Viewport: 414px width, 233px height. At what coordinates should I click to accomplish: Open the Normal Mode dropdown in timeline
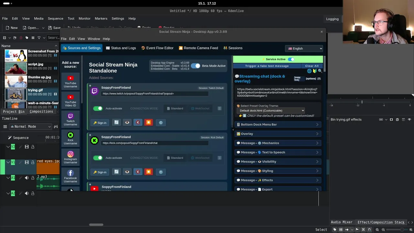pyautogui.click(x=30, y=127)
